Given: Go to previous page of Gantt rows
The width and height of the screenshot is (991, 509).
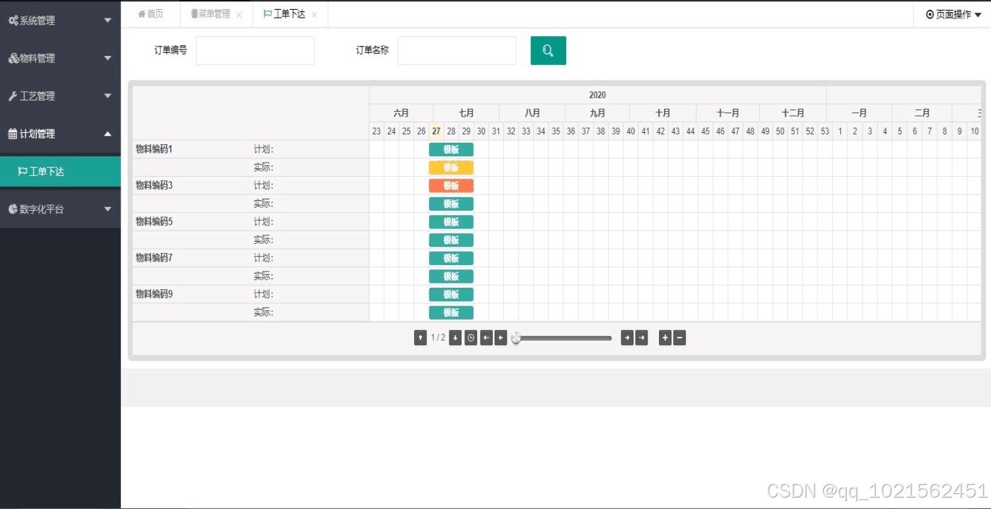Looking at the screenshot, I should pos(420,338).
